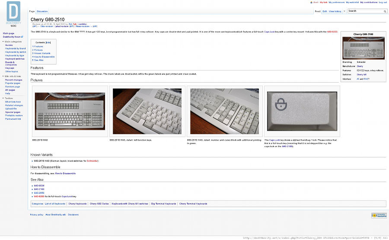Open Other topics
The width and height of the screenshot is (389, 240).
pyautogui.click(x=11, y=71)
